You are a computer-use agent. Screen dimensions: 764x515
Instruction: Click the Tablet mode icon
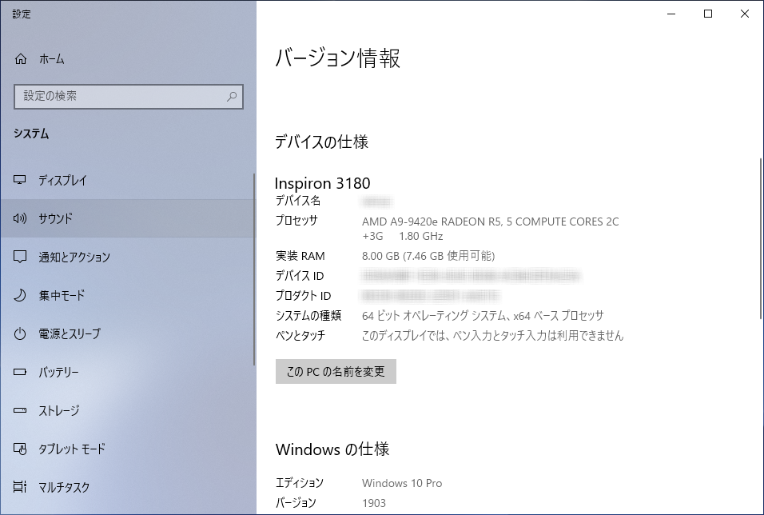20,449
